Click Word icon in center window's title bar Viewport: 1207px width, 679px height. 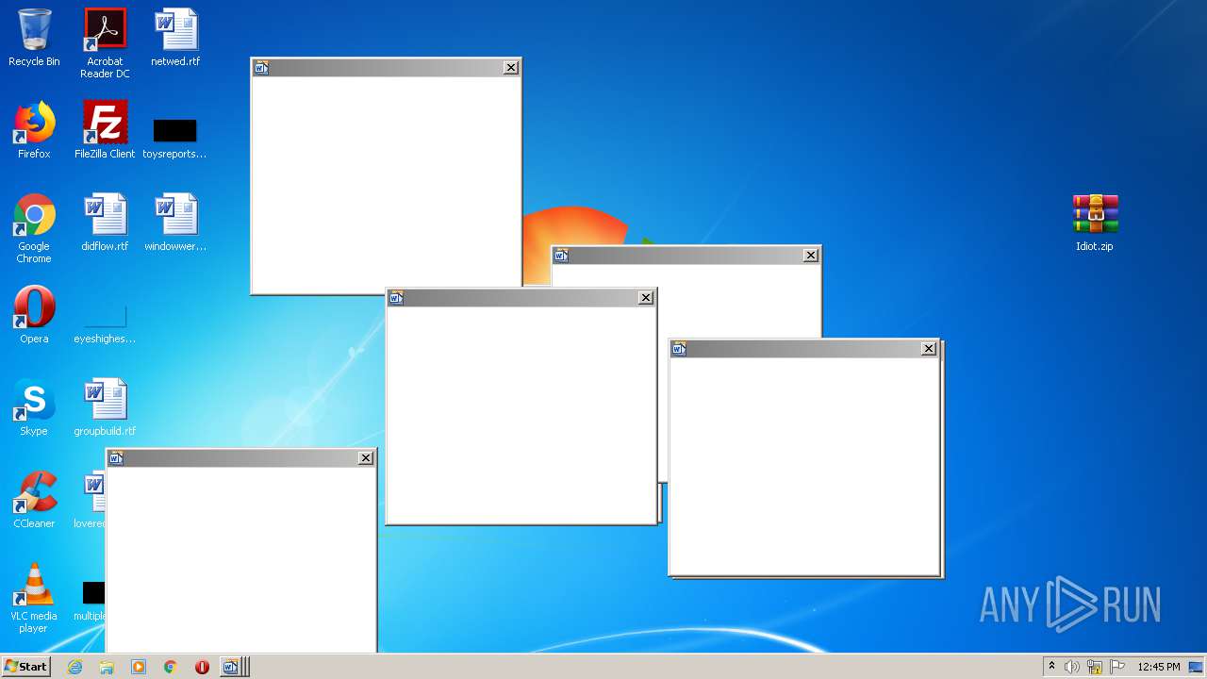(x=397, y=297)
